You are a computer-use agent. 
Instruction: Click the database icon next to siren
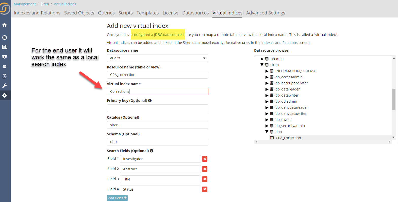point(267,65)
